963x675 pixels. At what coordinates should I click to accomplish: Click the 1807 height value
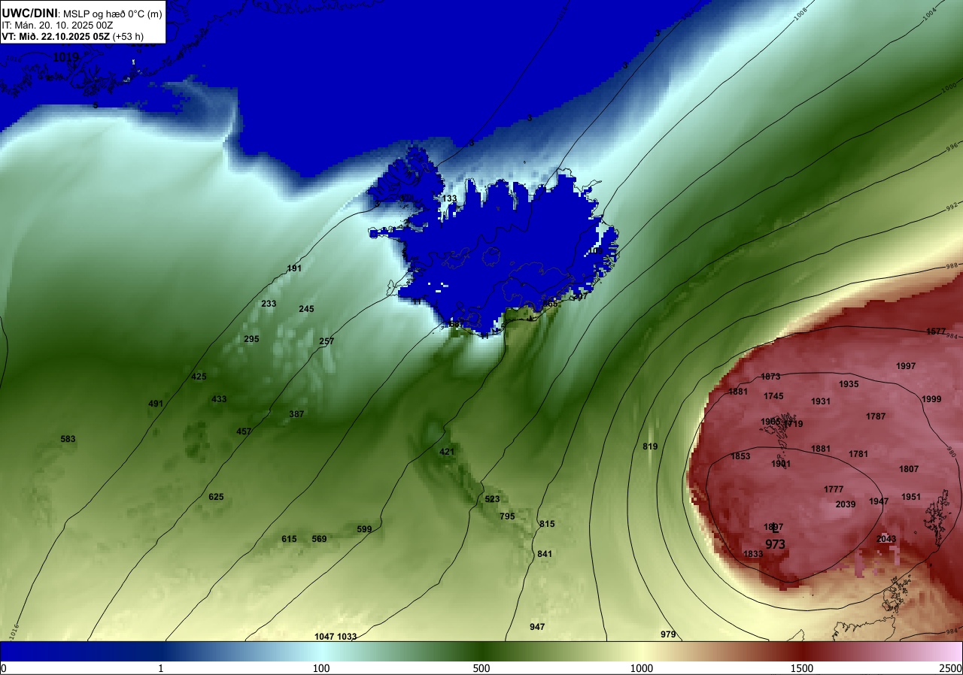coord(909,469)
